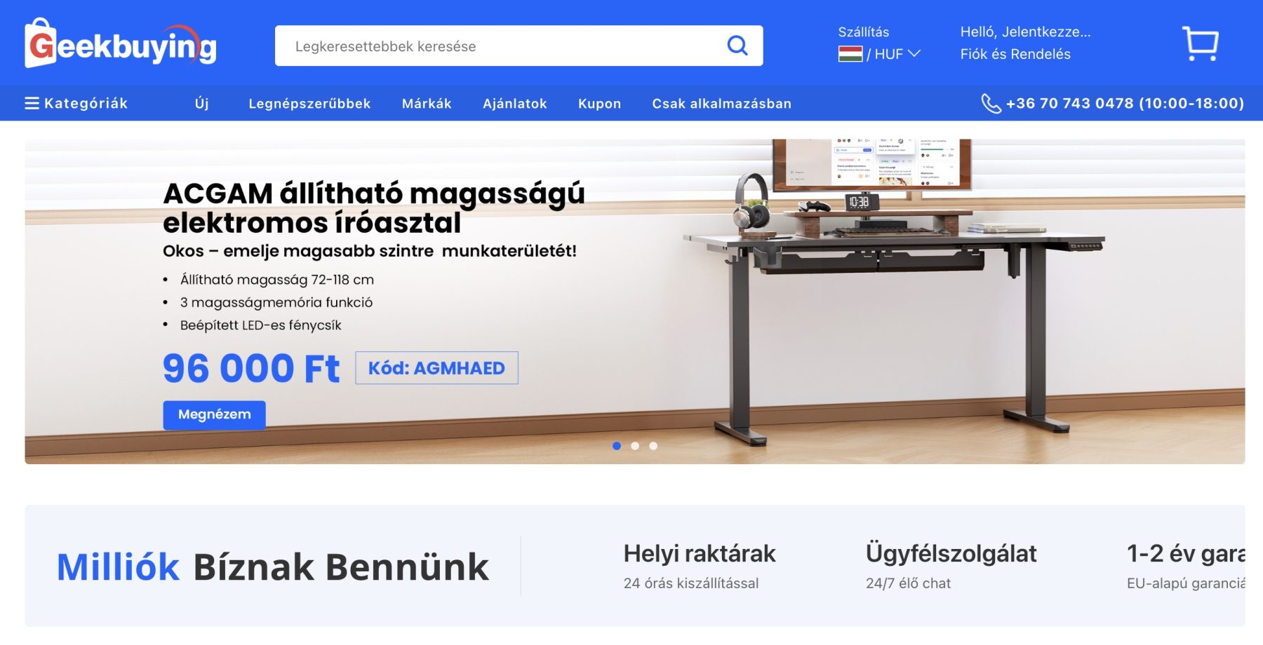Click the Megnézem button
Screen dimensions: 1263x645
click(215, 414)
